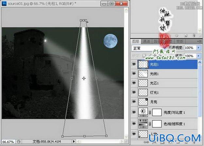Select the 光柱1 layer thumbnail

[x=143, y=64]
